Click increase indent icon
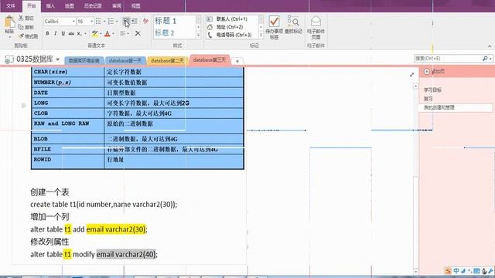 (x=135, y=21)
